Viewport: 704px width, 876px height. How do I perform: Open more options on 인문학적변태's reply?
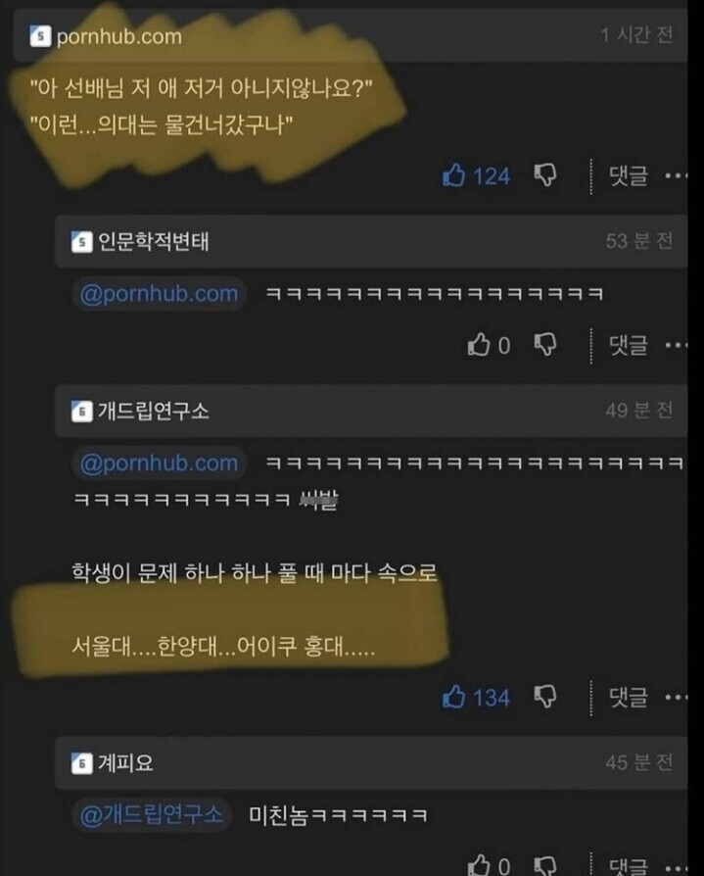pos(676,345)
